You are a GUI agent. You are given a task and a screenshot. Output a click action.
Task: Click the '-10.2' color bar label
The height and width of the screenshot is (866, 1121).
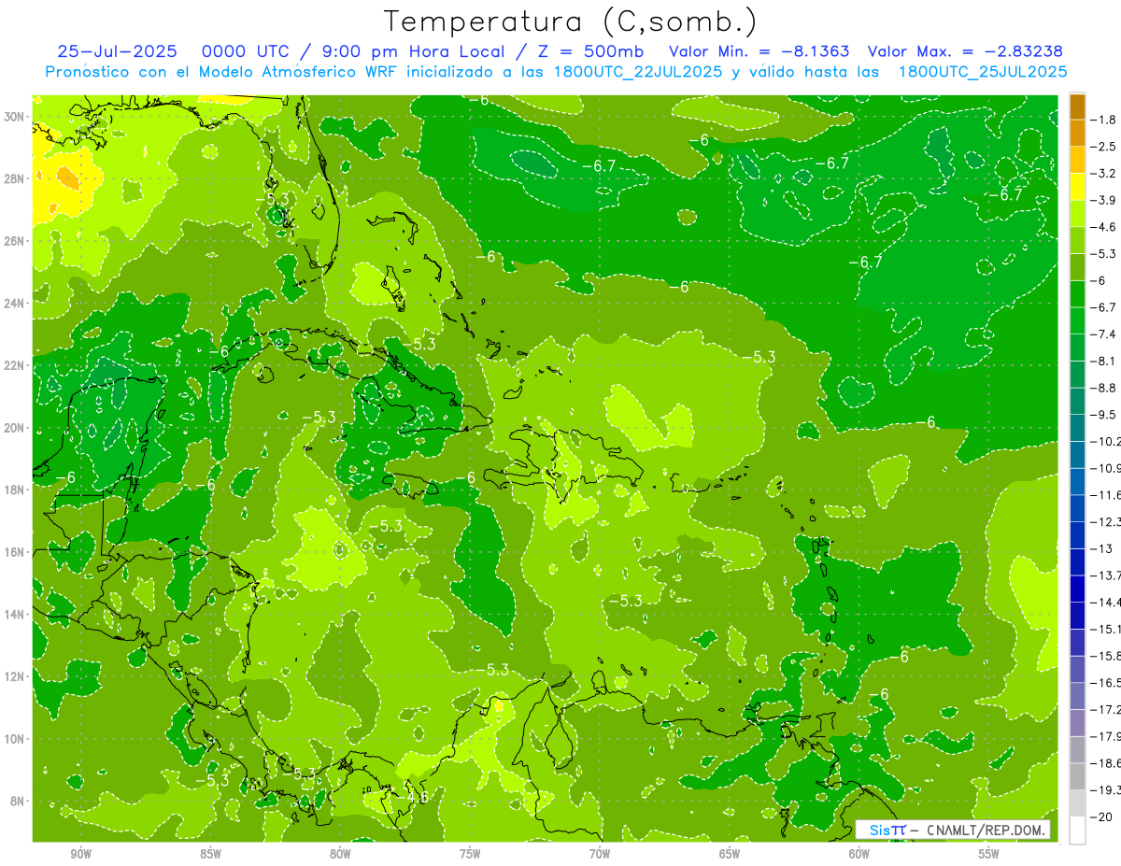[x=1106, y=441]
